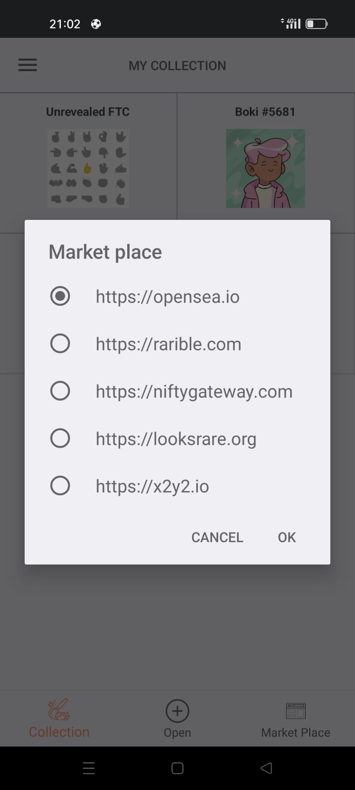Select the https://opensea.io radio button
Viewport: 355px width, 790px height.
(60, 296)
